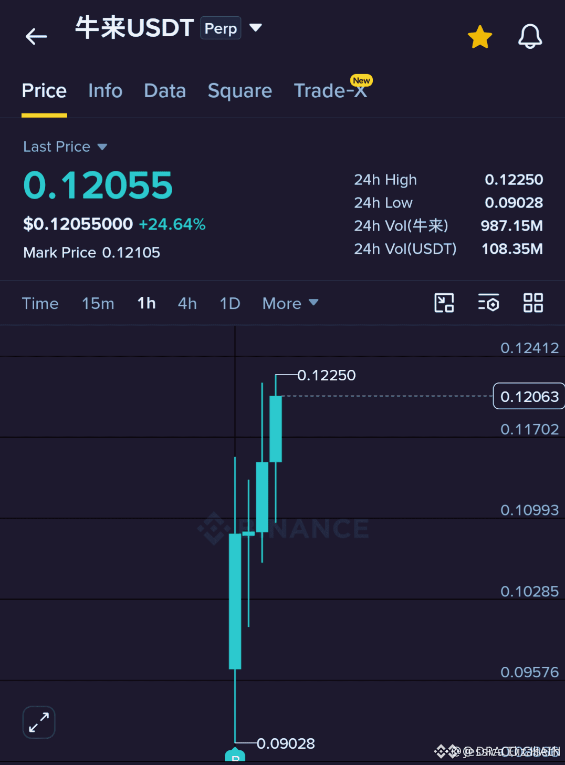Click the 0.12063 current price label
565x765 pixels.
coord(529,396)
